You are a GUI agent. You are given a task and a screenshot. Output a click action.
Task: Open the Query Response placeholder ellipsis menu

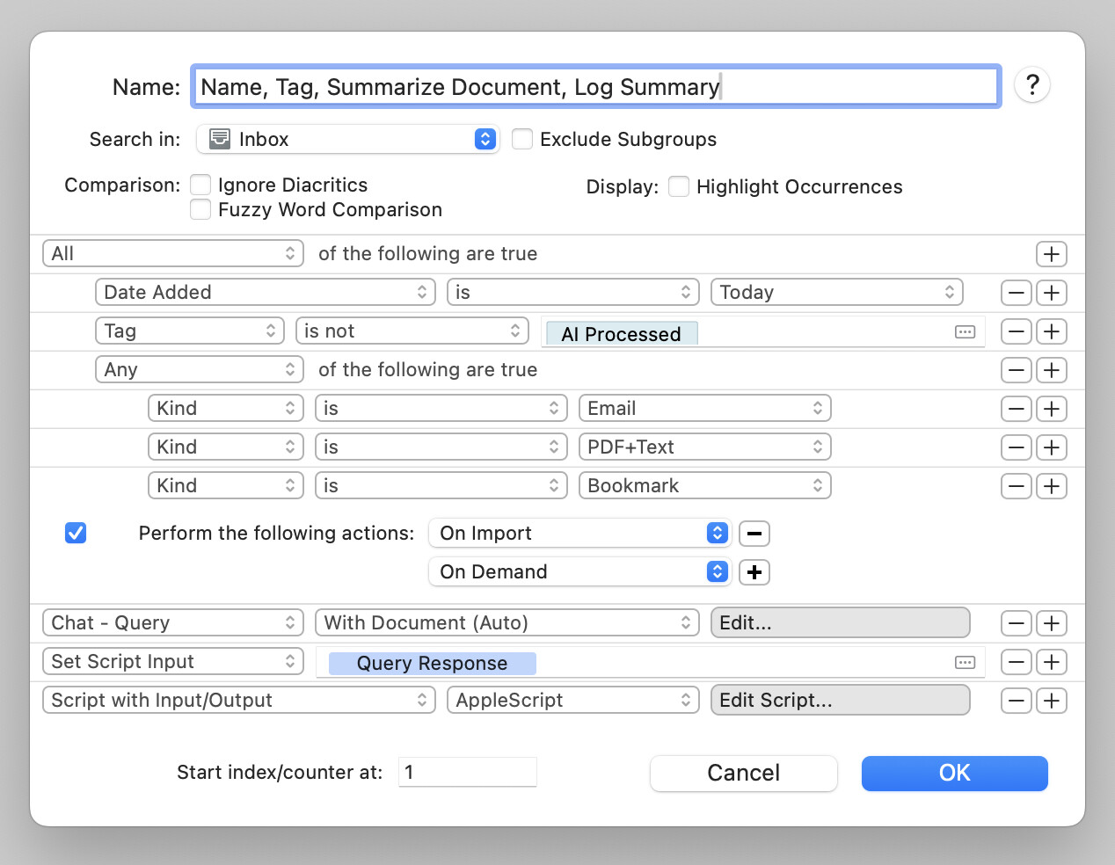point(965,663)
